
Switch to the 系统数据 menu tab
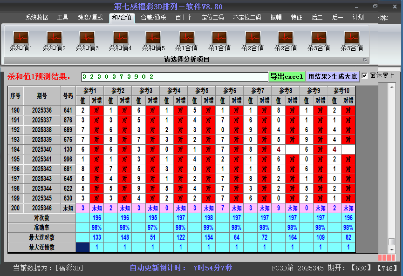click(x=36, y=18)
